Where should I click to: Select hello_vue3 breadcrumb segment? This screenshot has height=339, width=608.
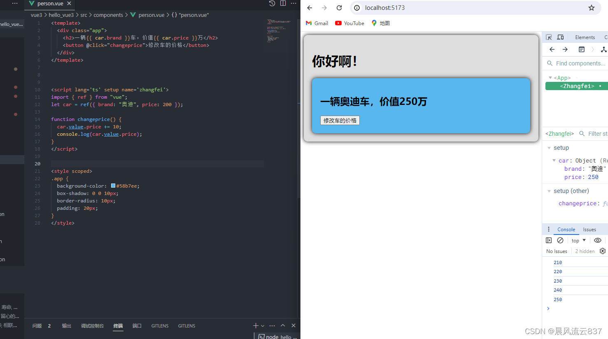(61, 15)
